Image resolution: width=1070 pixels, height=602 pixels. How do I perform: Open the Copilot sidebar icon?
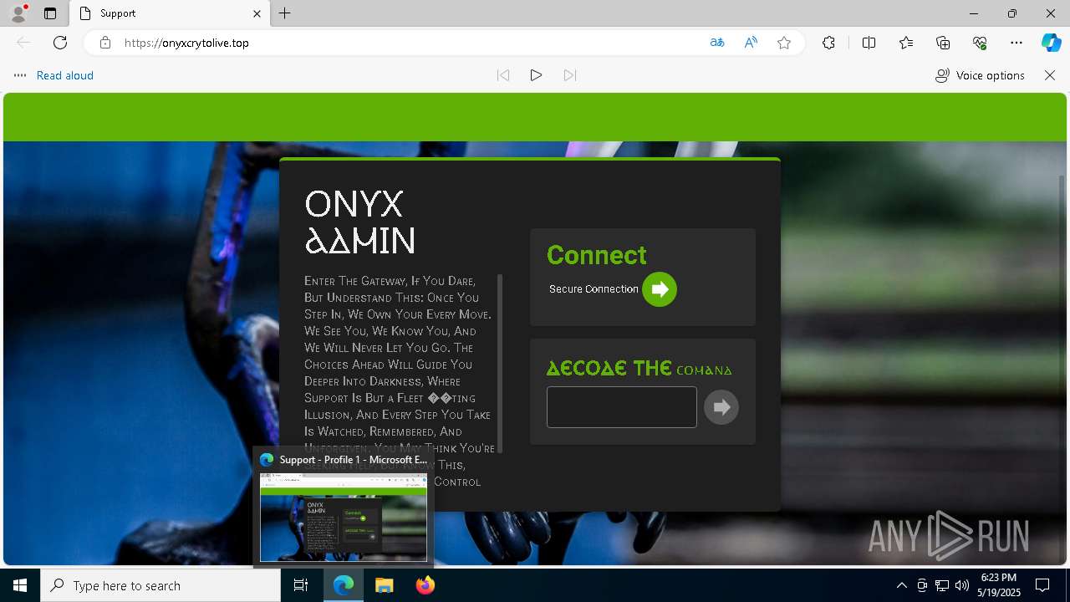[x=1051, y=43]
